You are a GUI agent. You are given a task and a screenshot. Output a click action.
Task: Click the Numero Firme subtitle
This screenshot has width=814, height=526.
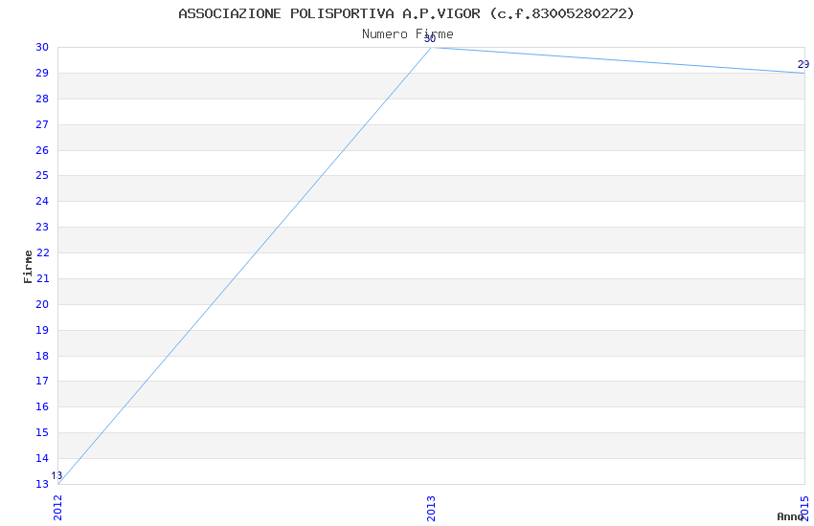point(408,34)
